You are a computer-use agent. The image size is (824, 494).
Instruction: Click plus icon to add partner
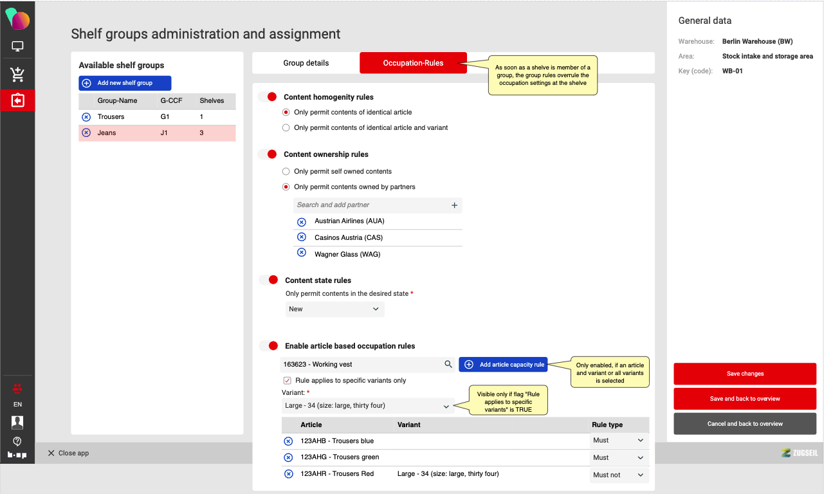[454, 205]
